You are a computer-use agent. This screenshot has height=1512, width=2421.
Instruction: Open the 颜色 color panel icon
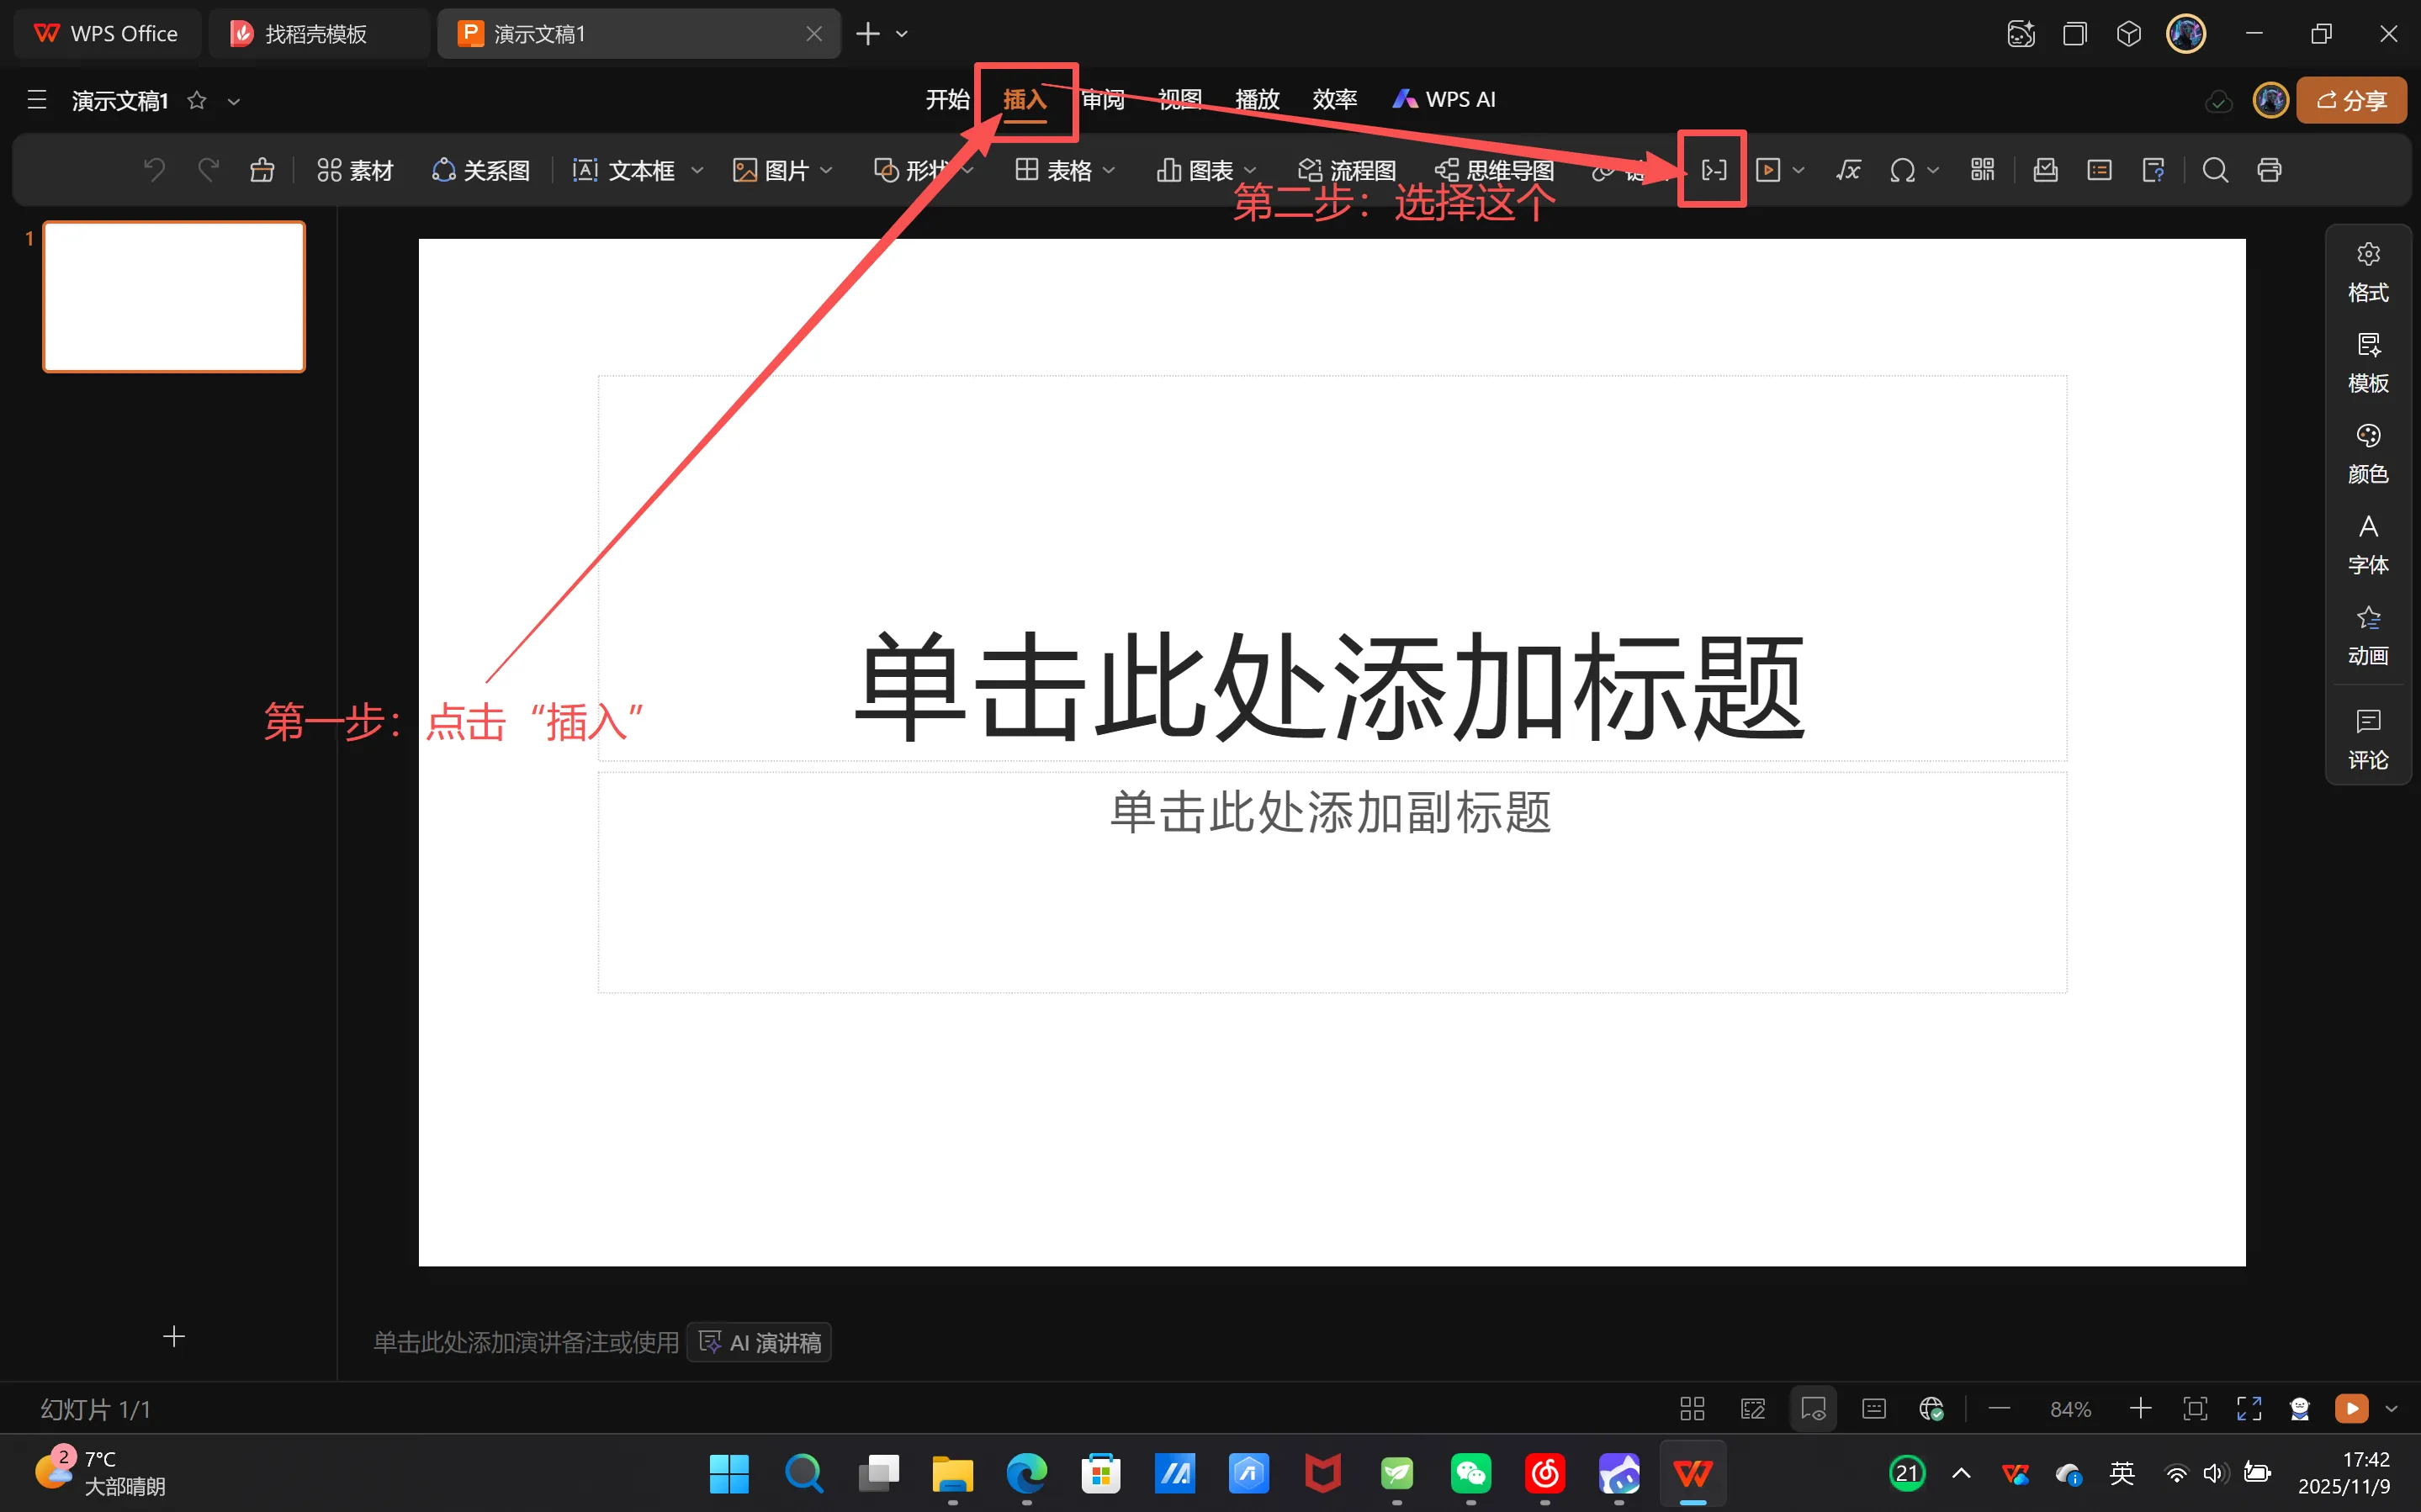pos(2367,453)
